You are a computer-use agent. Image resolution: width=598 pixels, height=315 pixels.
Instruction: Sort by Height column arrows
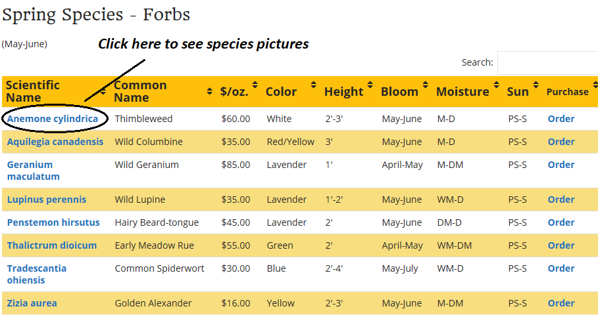[370, 85]
